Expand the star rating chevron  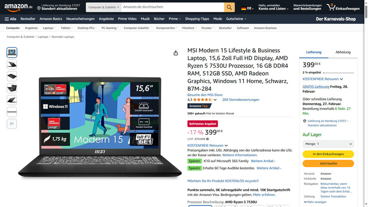[215, 100]
